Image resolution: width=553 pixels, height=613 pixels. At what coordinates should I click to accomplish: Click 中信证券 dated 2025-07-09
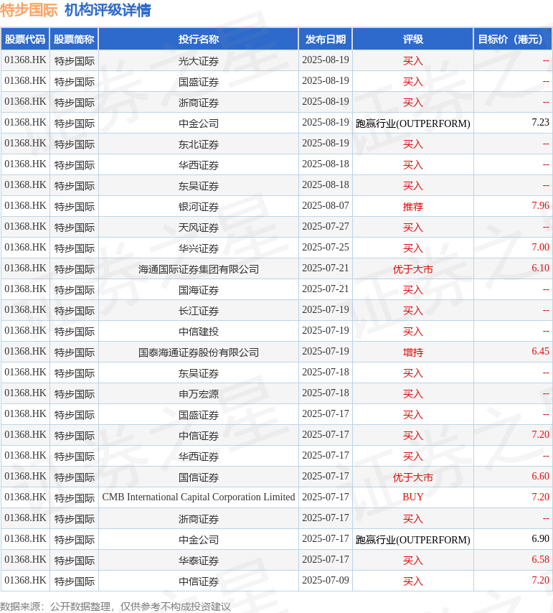(x=199, y=581)
